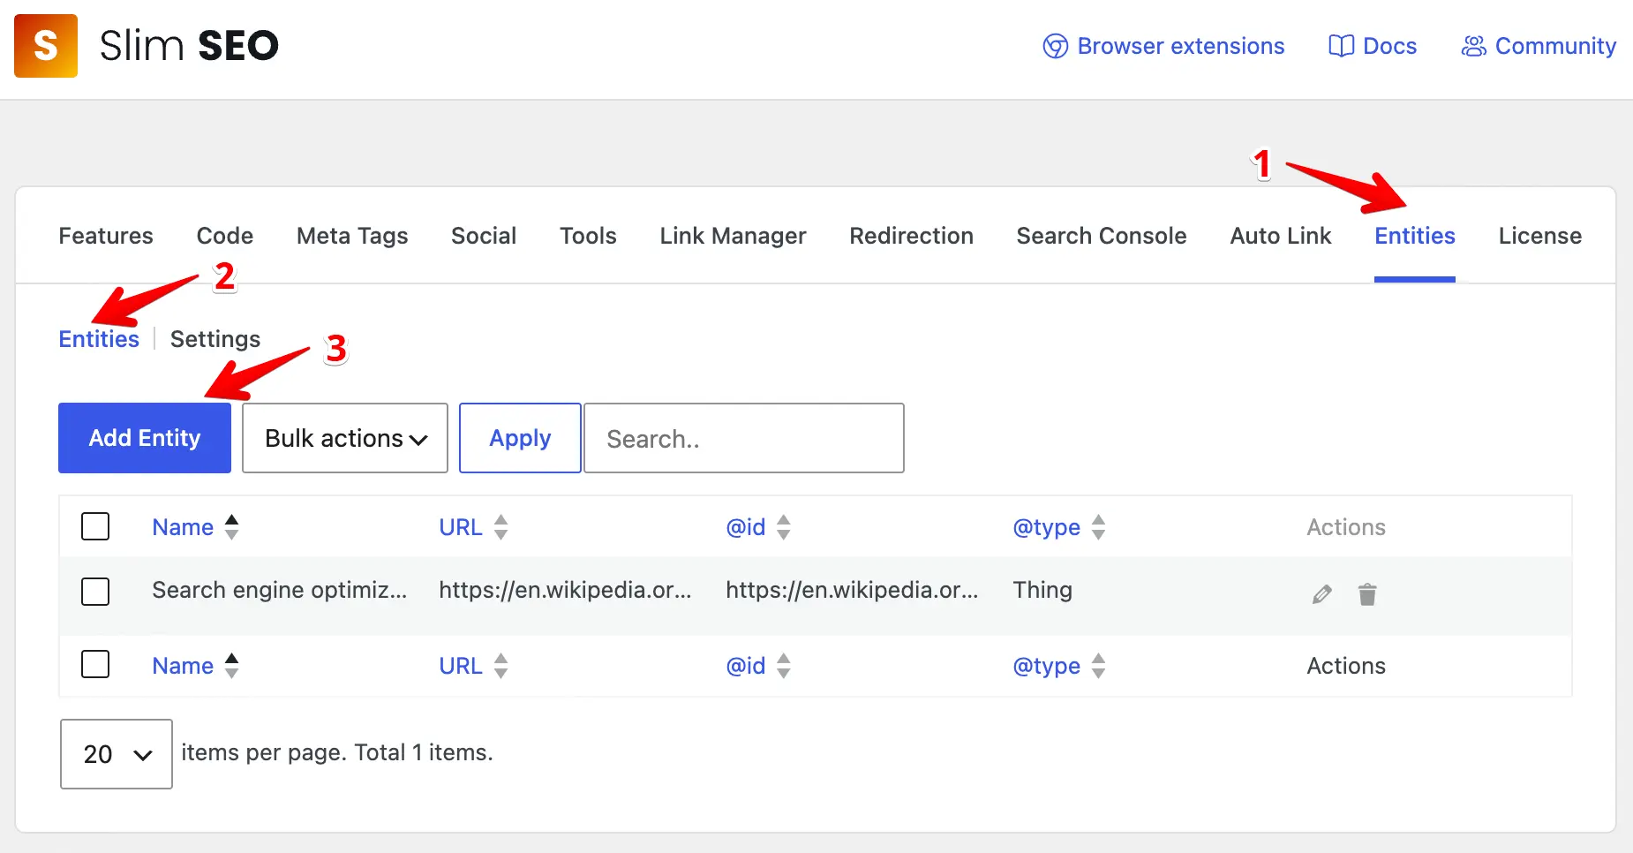Apply the selected bulk action

[x=520, y=438]
